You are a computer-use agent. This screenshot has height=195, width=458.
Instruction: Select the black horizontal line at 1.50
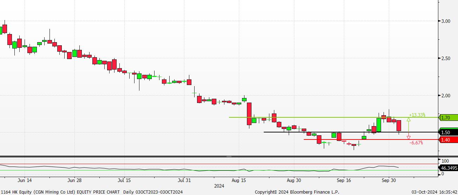click(x=351, y=132)
